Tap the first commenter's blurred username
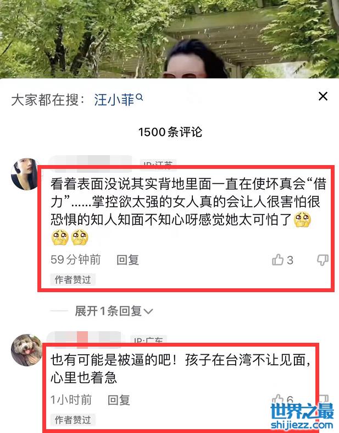 coord(90,161)
